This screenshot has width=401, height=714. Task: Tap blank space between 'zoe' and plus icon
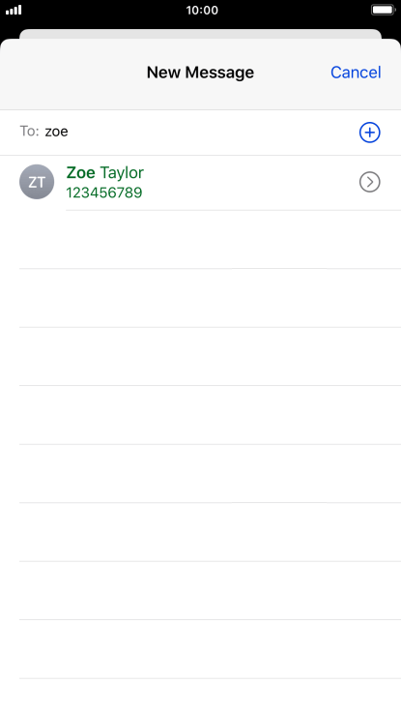214,133
